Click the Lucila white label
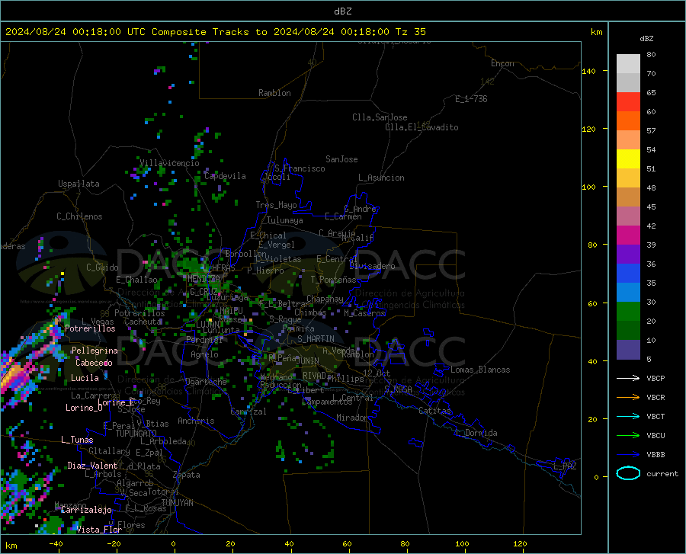 85,378
